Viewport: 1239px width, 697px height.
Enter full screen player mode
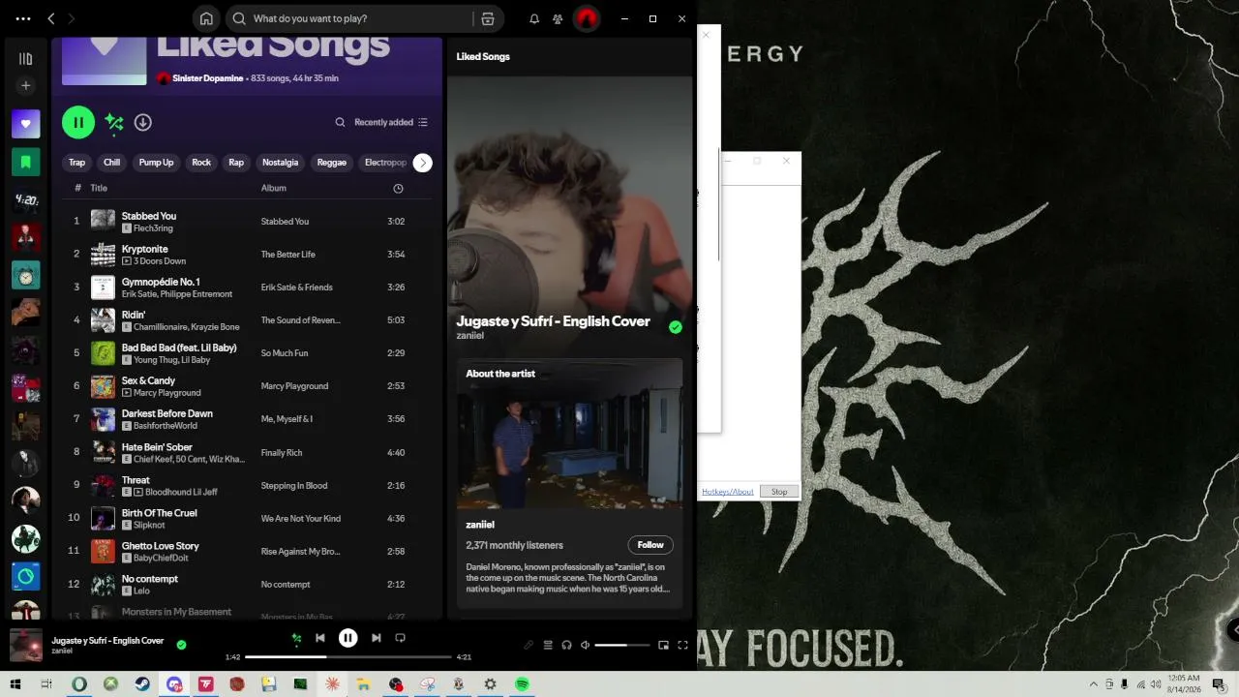[x=682, y=645]
